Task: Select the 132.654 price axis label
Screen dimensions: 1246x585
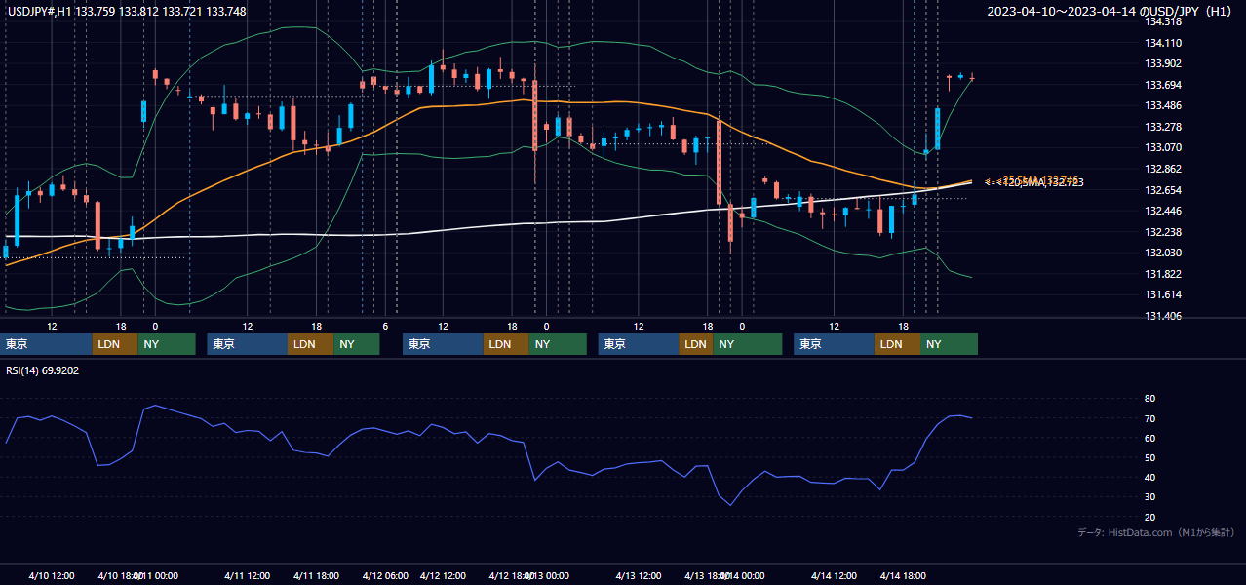Action: tap(1164, 190)
